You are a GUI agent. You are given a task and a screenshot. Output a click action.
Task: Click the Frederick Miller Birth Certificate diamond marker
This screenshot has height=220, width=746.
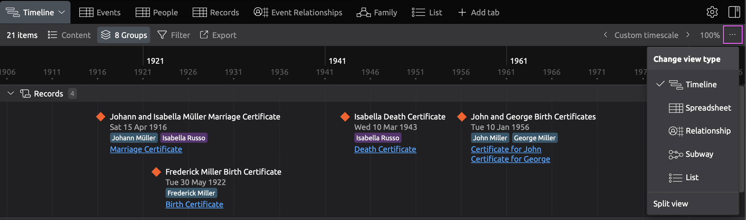pyautogui.click(x=156, y=172)
